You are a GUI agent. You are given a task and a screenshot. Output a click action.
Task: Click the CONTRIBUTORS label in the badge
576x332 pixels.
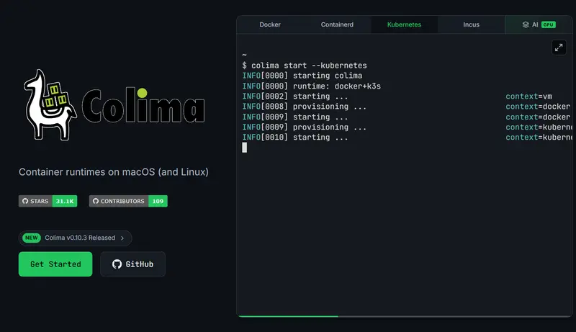pos(122,201)
